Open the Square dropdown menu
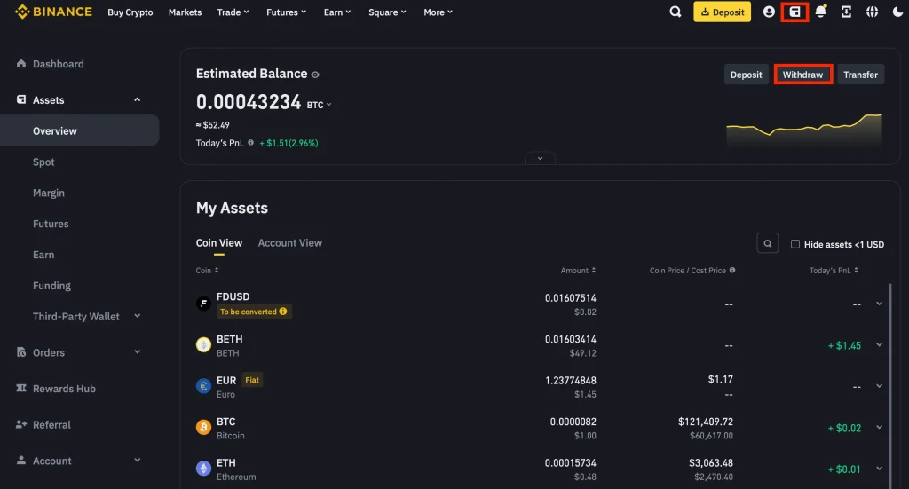 387,12
